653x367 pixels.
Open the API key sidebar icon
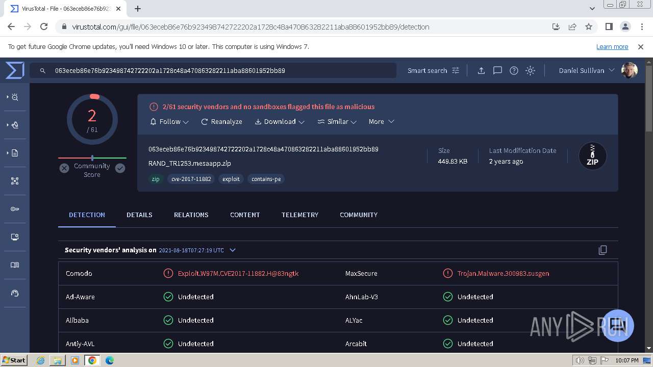[15, 209]
